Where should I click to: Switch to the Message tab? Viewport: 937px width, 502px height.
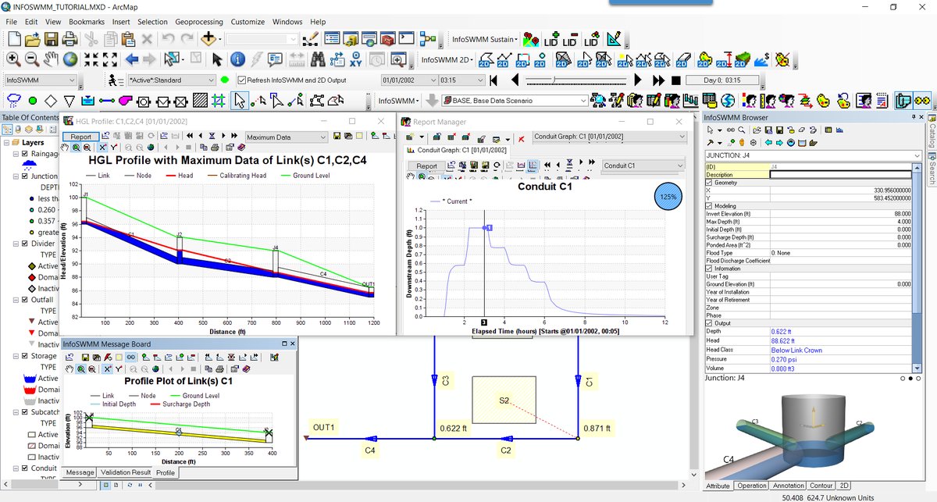(x=80, y=472)
